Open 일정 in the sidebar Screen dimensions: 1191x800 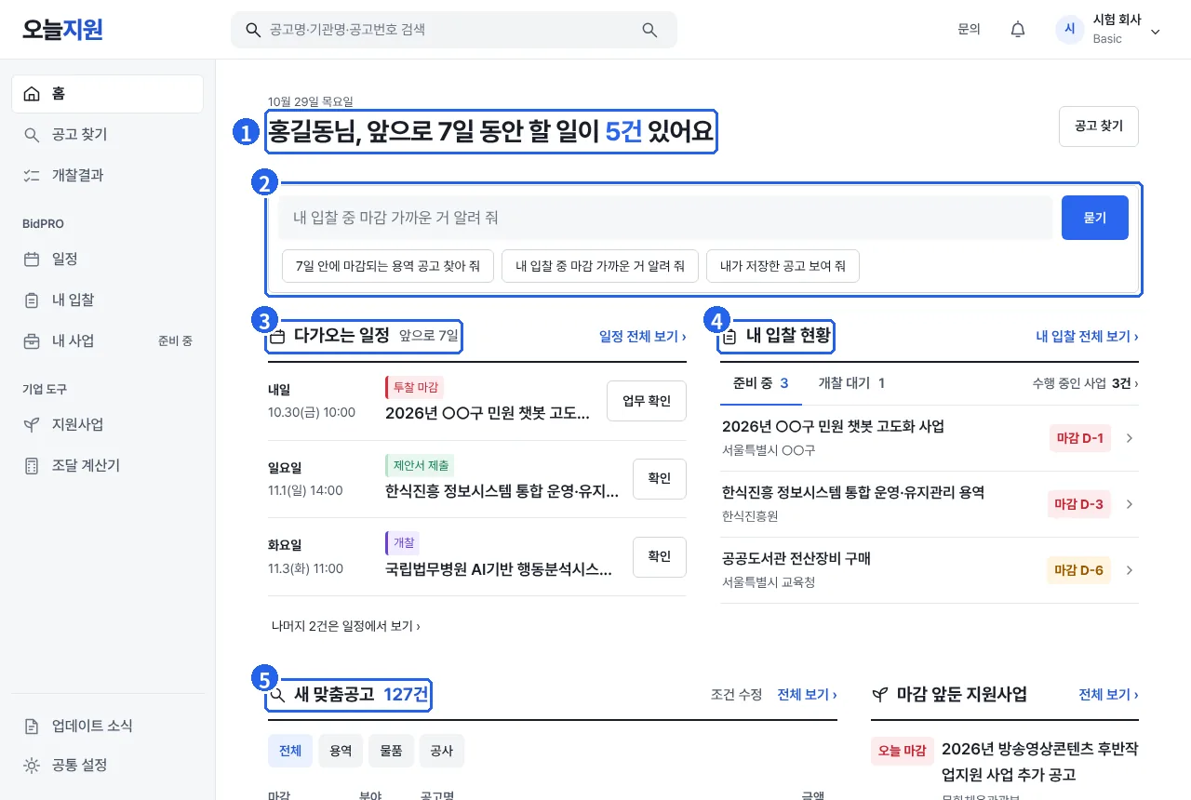(108, 260)
